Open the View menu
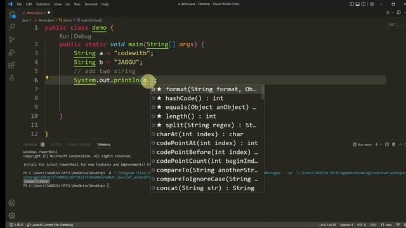Image resolution: width=406 pixels, height=228 pixels. click(x=58, y=4)
